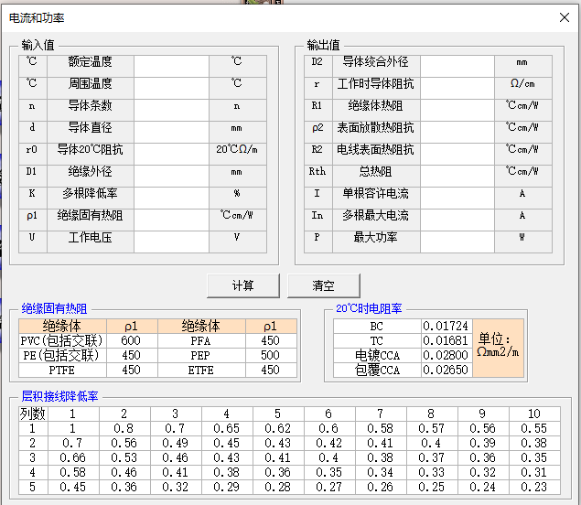
Task: Close the 电流和功率 dialog window
Action: 564,17
